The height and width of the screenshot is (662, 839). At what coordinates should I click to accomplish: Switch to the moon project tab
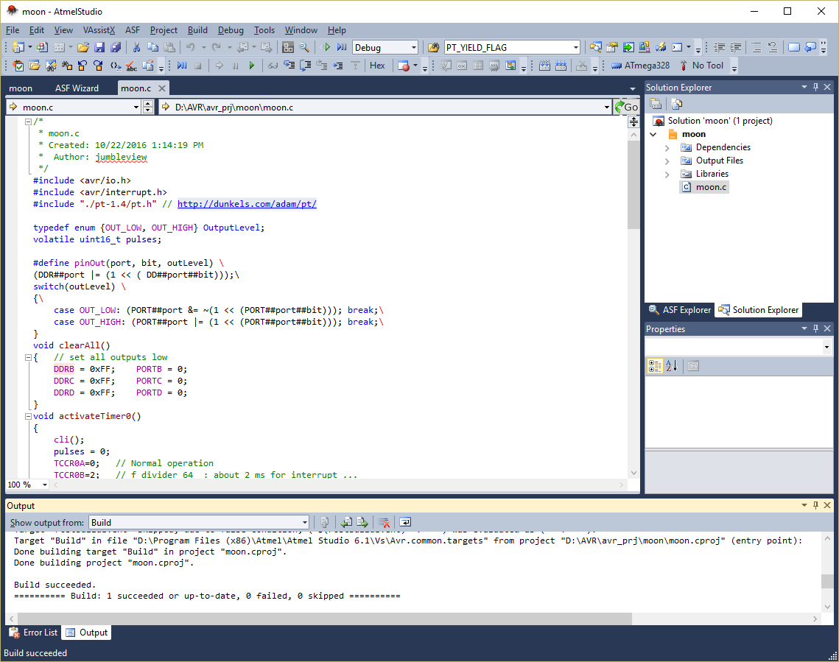point(21,88)
